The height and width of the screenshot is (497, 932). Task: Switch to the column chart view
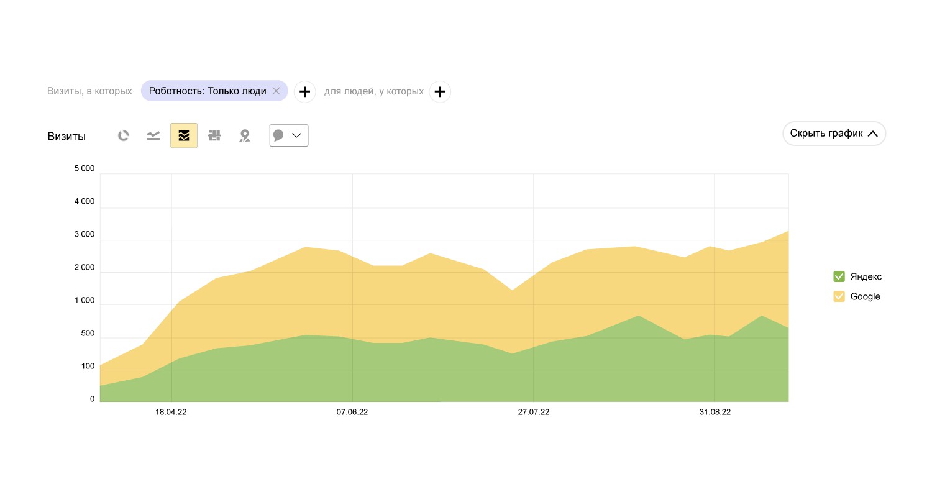click(x=214, y=135)
